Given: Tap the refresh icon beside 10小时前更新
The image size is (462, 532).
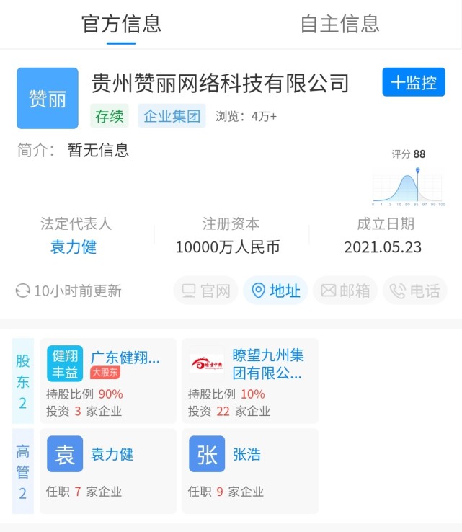Looking at the screenshot, I should click(x=23, y=291).
